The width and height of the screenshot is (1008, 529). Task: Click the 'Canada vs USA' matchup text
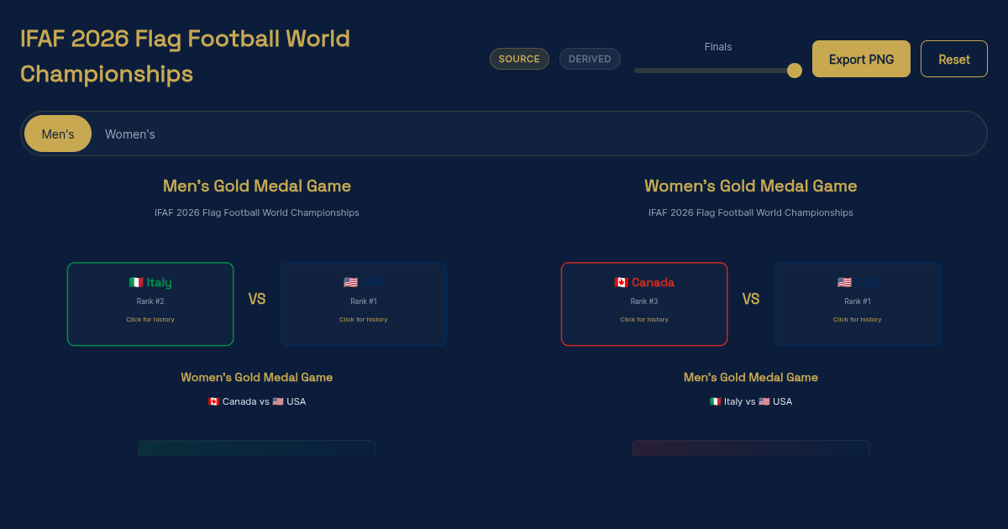(257, 401)
